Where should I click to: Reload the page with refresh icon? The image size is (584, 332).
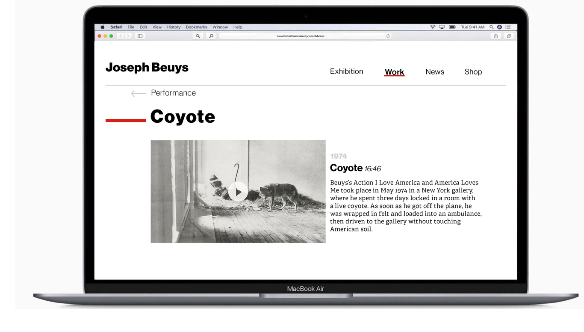388,36
